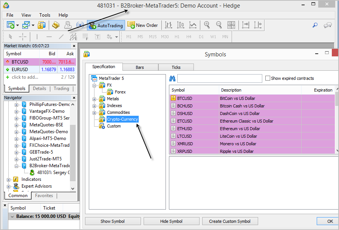The width and height of the screenshot is (339, 230).
Task: Select the cursor arrow tool
Action: [x=10, y=37]
